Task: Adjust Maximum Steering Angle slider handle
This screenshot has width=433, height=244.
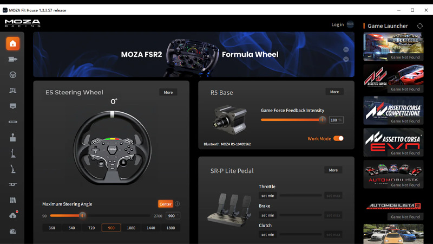Action: coord(83,215)
